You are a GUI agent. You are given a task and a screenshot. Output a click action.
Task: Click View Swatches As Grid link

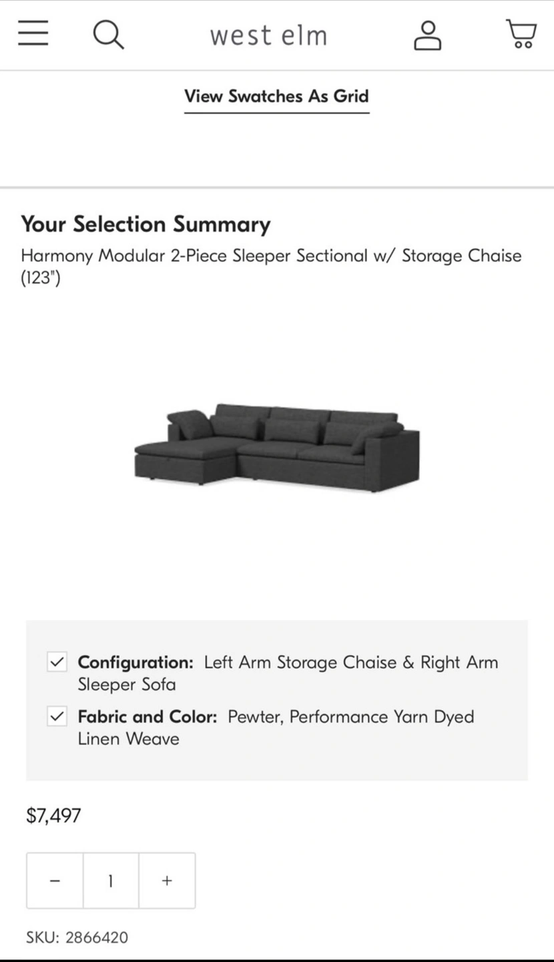(276, 96)
